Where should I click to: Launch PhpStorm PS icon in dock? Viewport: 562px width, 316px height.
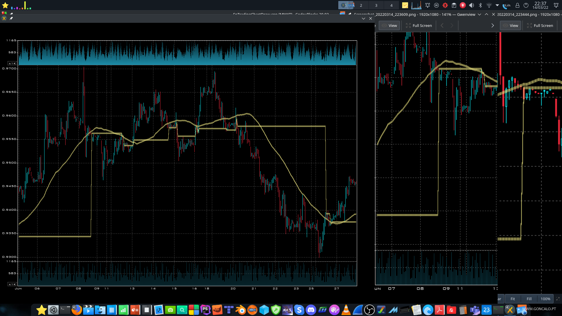[x=205, y=310]
